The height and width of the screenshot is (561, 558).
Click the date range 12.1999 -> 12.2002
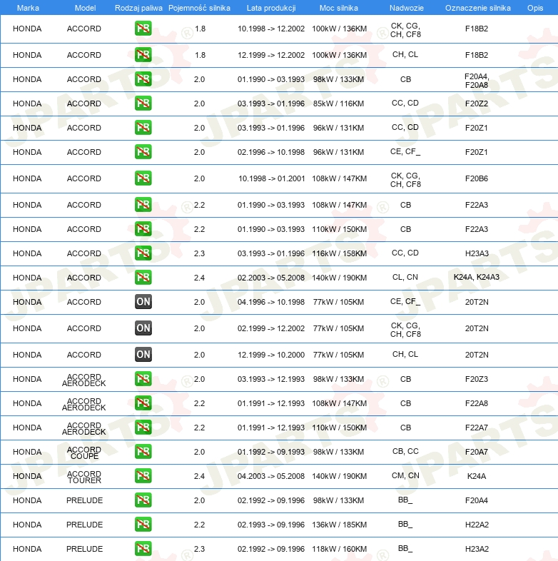pos(271,55)
